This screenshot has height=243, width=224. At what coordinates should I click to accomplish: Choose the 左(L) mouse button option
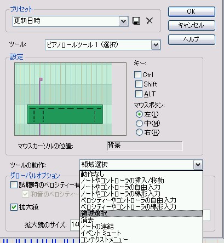click(x=139, y=114)
